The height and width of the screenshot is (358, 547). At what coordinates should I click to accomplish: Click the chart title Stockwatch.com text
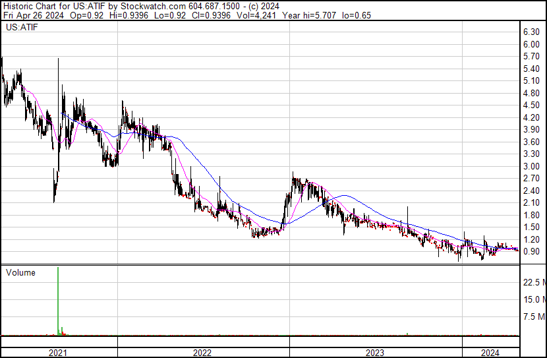coord(153,7)
